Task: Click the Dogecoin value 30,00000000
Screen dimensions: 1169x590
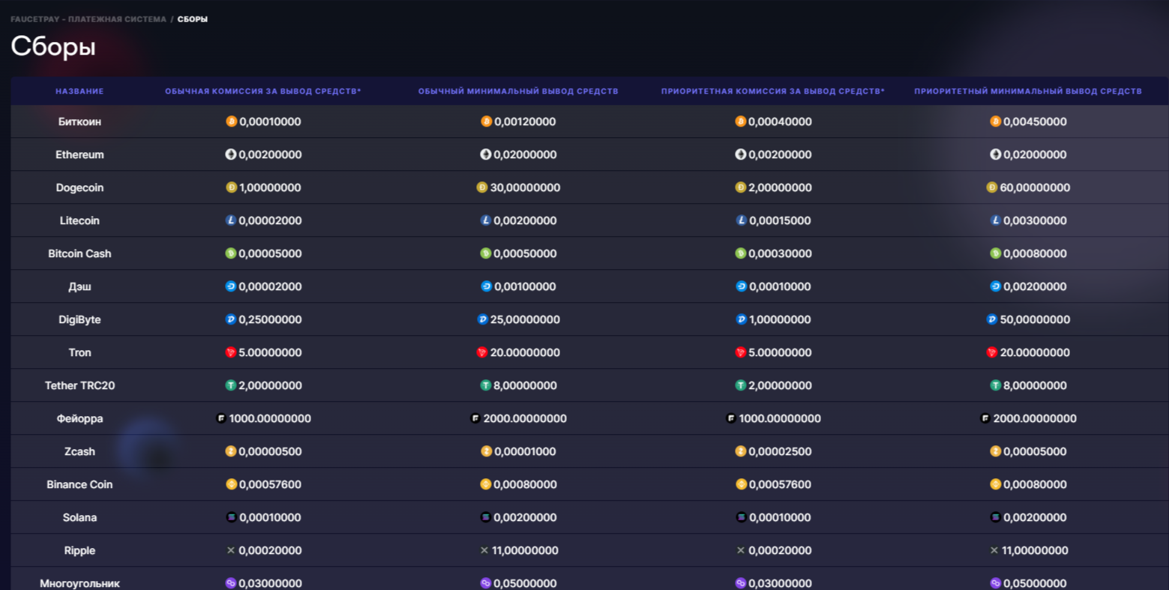Action: [525, 187]
